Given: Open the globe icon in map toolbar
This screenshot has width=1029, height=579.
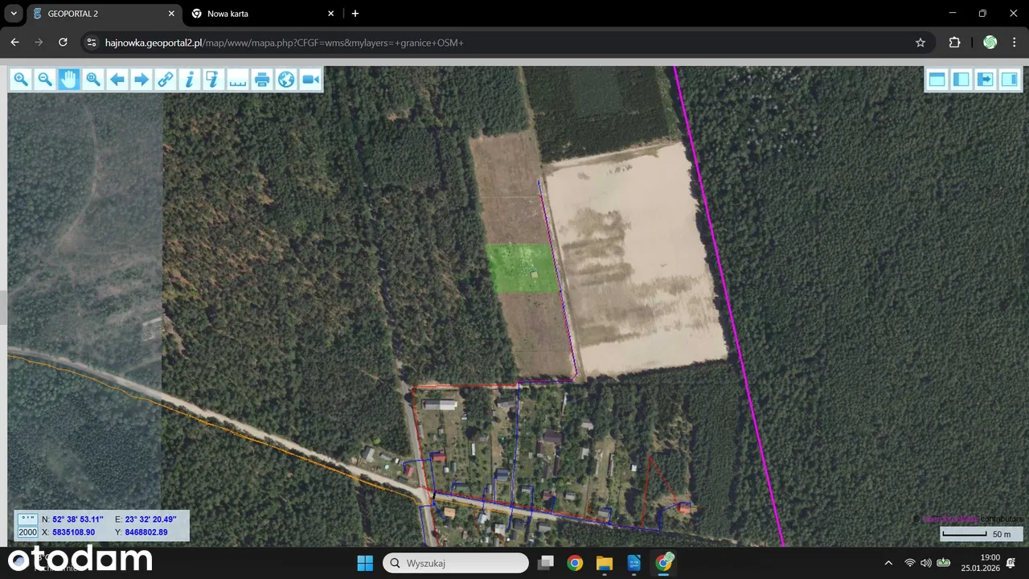Looking at the screenshot, I should (x=286, y=79).
